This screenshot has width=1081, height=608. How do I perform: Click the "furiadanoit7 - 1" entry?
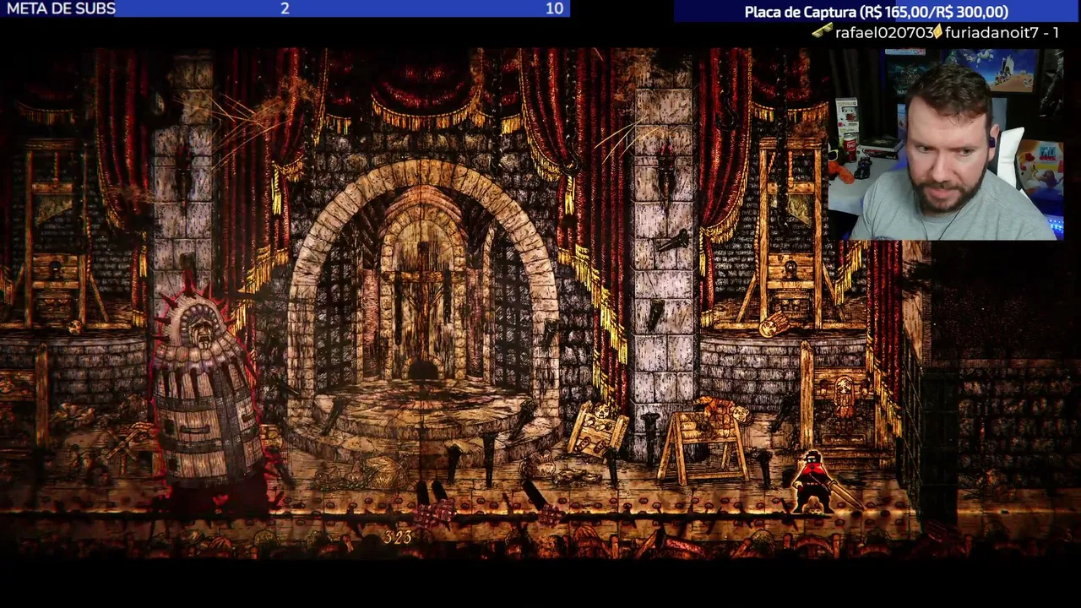(1002, 32)
